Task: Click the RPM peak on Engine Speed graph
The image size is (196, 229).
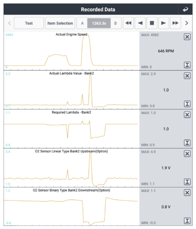Action: tap(86, 35)
